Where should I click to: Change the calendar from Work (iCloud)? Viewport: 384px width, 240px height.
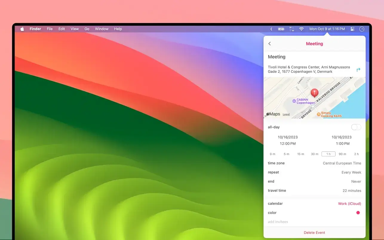349,204
